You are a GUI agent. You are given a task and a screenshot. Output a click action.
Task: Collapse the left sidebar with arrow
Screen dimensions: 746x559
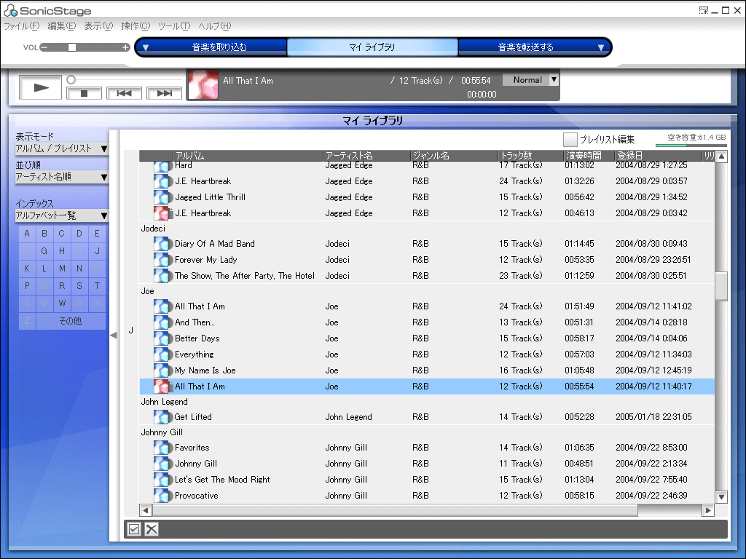click(x=113, y=335)
